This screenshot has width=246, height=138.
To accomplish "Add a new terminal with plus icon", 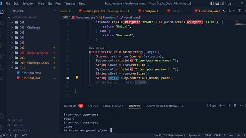I will [220, 106].
